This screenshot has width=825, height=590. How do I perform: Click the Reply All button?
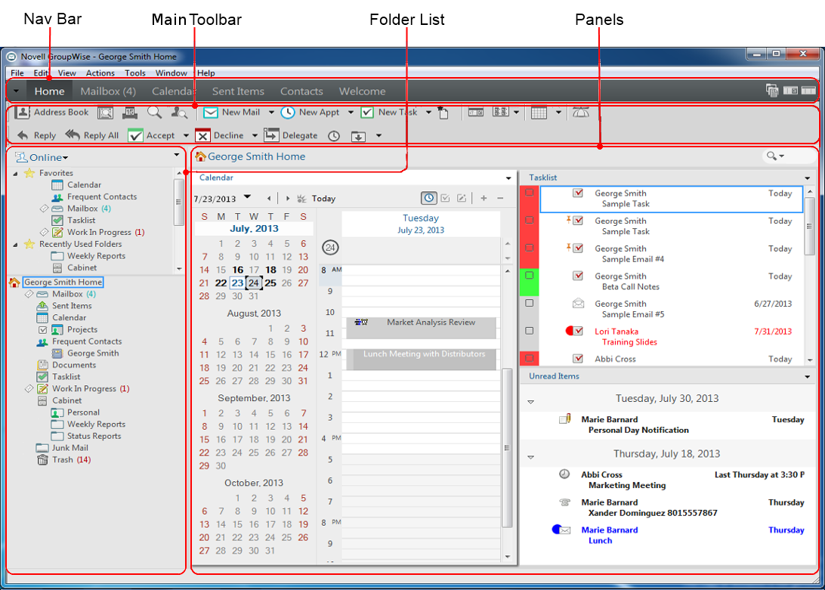point(93,135)
